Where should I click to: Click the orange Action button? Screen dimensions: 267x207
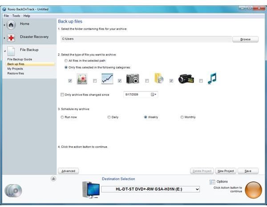click(253, 190)
